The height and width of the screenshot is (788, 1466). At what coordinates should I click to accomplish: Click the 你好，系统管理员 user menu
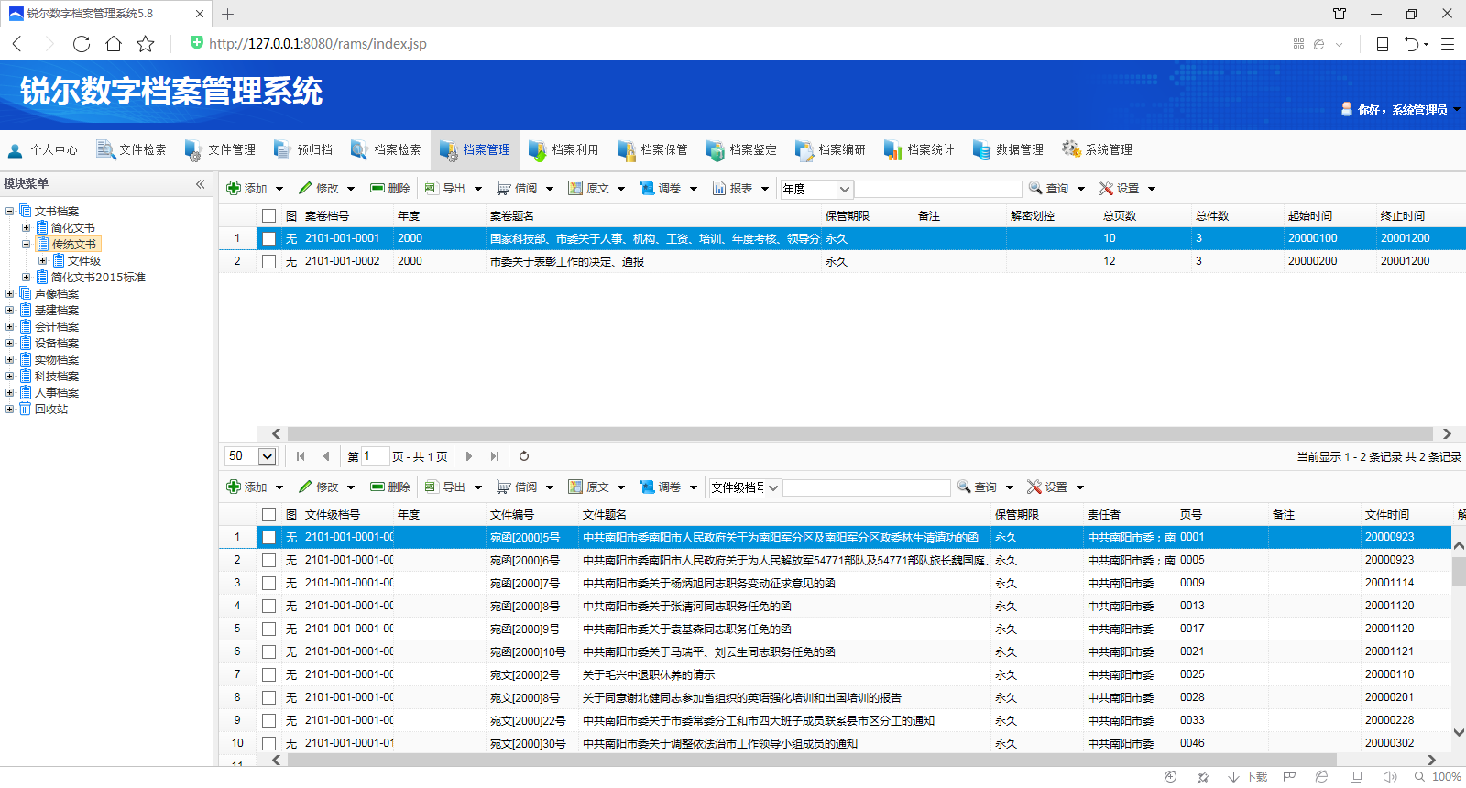point(1401,110)
